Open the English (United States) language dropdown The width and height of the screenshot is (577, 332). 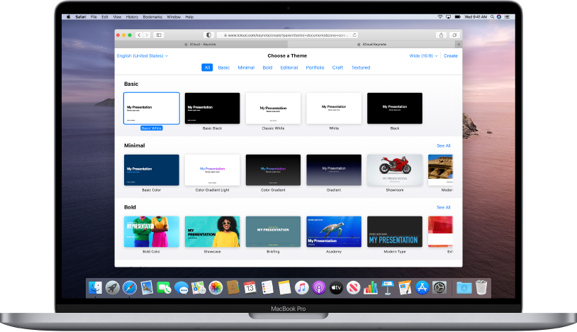tap(142, 55)
